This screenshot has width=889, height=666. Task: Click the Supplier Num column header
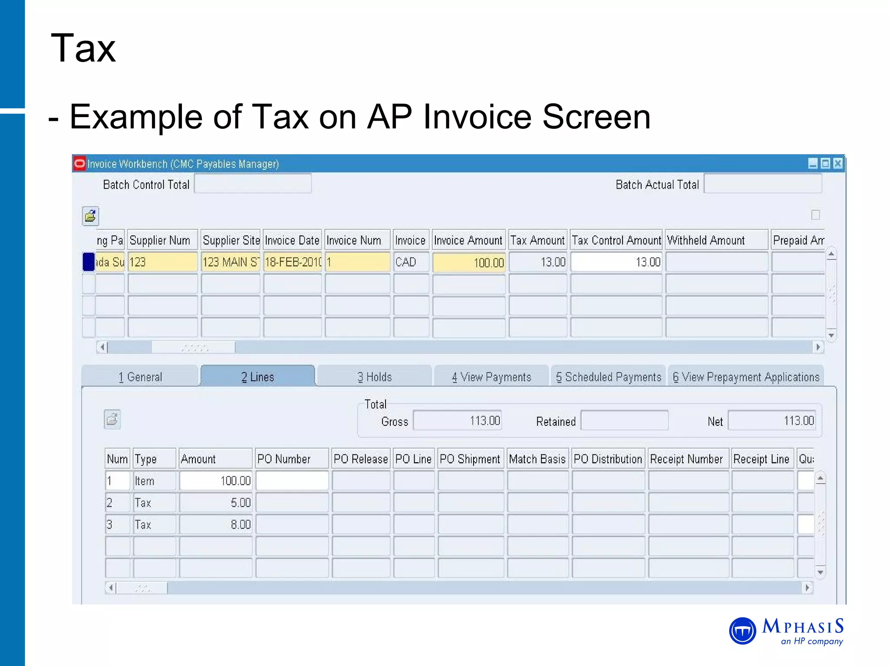(163, 240)
